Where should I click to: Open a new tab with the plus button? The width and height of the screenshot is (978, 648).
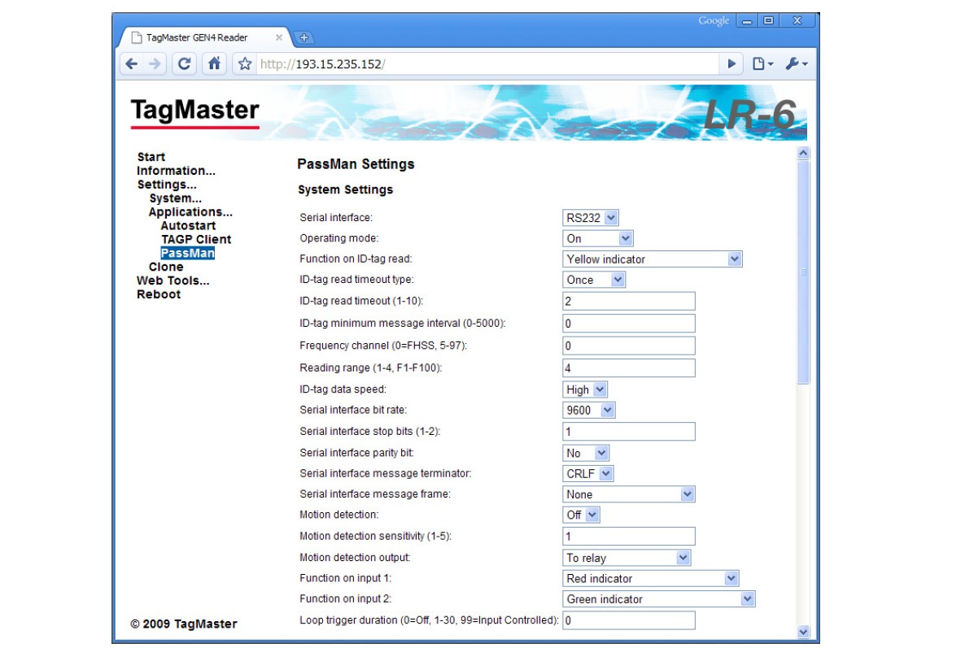coord(303,37)
